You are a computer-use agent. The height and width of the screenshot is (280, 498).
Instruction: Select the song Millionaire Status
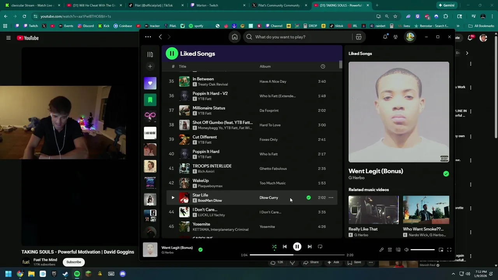pos(252,110)
